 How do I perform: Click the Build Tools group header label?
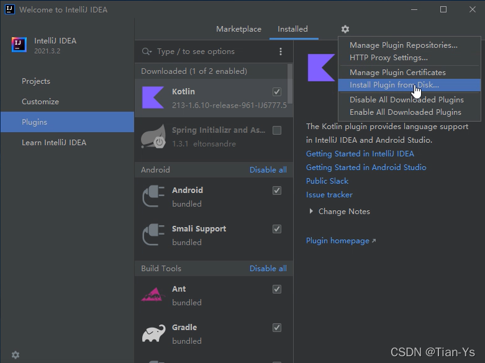tap(161, 269)
